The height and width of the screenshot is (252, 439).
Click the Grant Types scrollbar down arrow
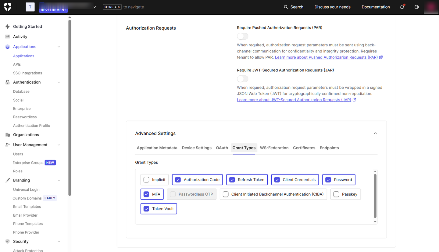pyautogui.click(x=375, y=222)
